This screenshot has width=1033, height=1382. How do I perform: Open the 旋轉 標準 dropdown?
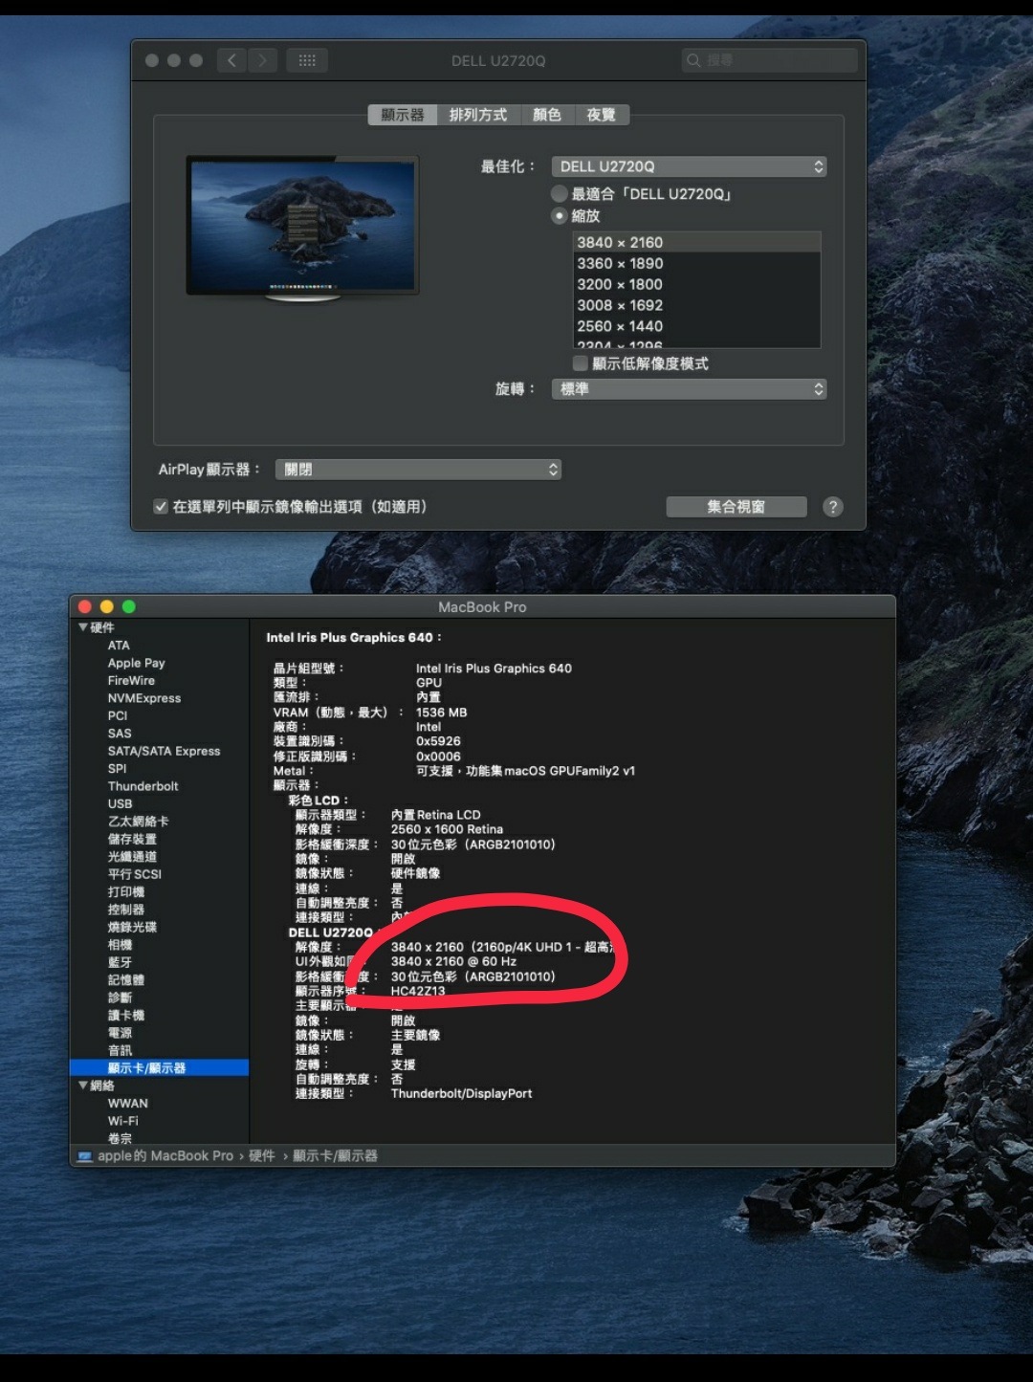689,389
